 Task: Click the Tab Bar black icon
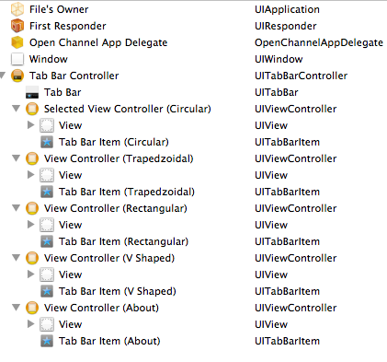32,92
